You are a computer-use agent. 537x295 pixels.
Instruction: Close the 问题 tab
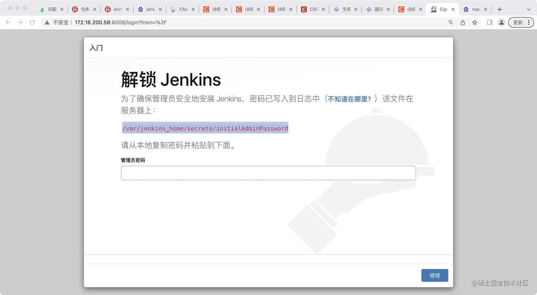[62, 10]
